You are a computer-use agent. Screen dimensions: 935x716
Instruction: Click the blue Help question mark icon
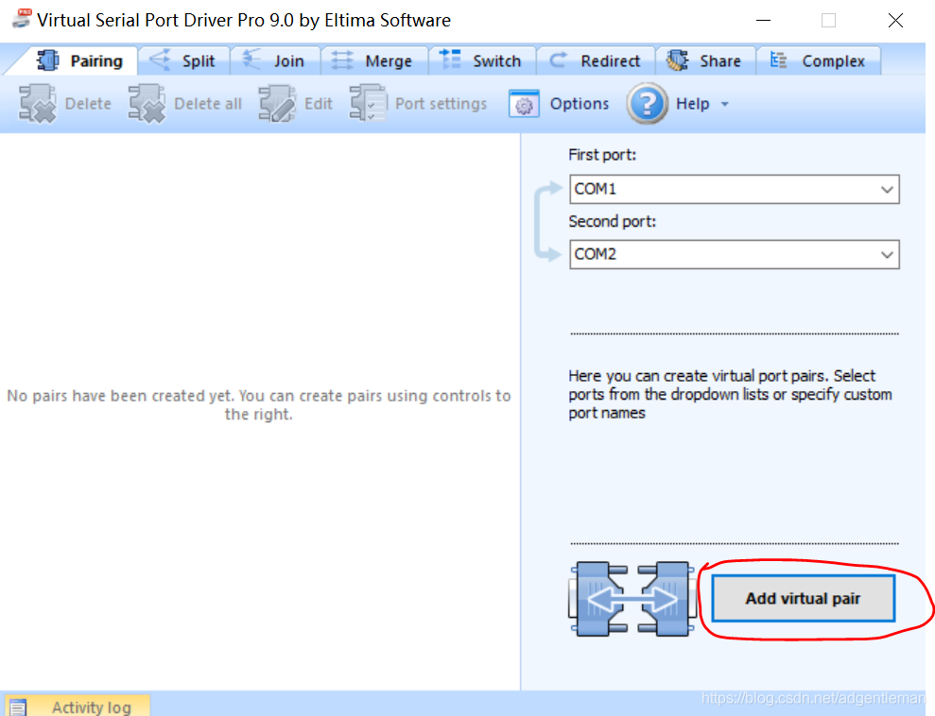pyautogui.click(x=648, y=104)
